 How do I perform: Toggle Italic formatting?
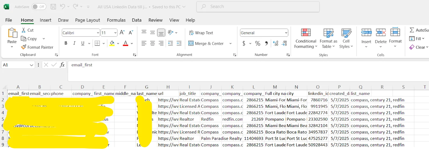tap(74, 43)
